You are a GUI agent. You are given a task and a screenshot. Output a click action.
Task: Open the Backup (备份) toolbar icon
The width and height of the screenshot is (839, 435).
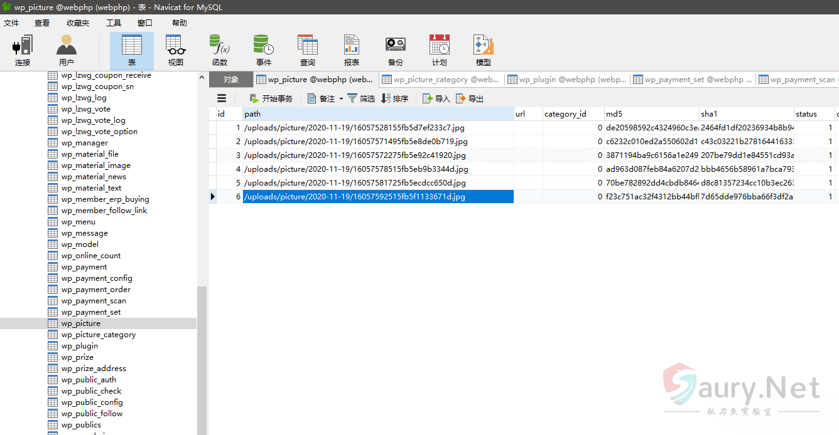[x=395, y=50]
